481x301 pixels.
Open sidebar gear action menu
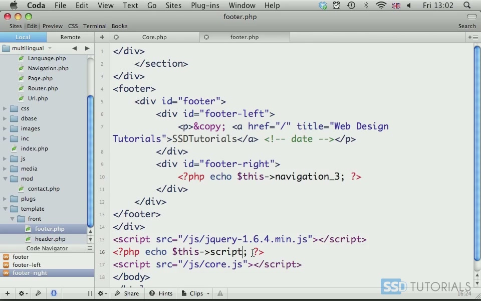[x=23, y=293]
